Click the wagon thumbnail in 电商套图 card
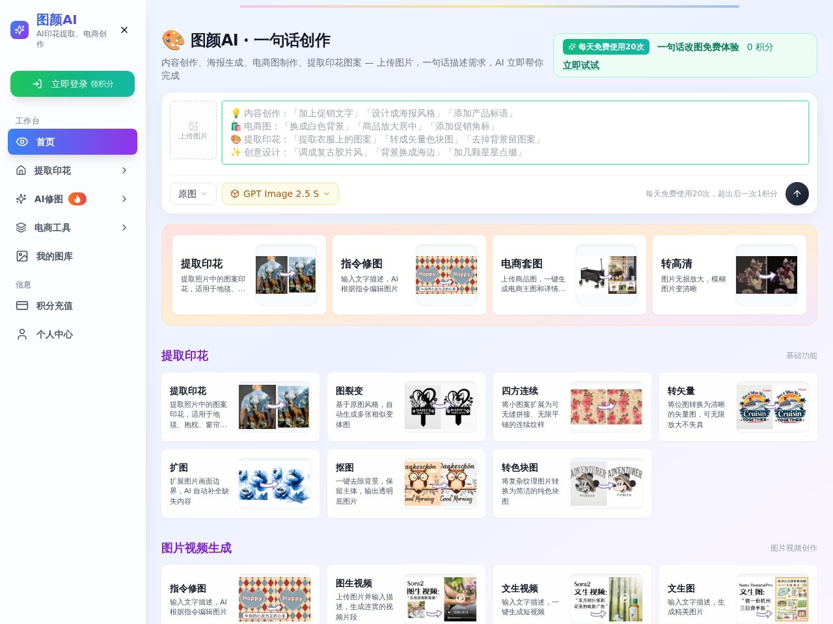This screenshot has height=624, width=833. point(606,275)
